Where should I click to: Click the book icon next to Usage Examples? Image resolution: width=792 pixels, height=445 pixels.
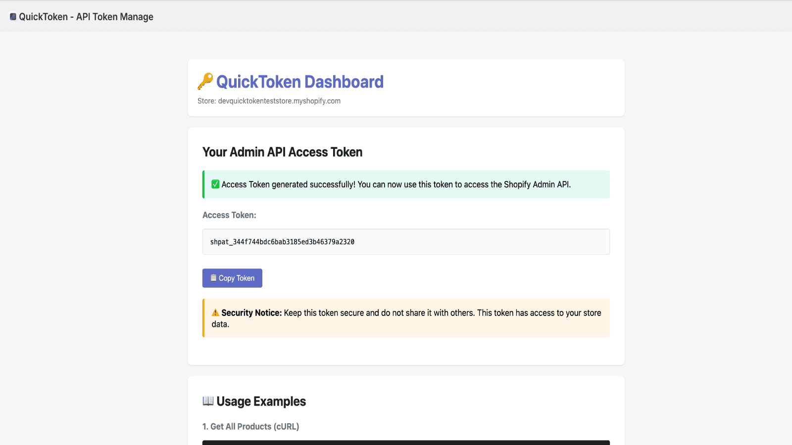point(207,401)
